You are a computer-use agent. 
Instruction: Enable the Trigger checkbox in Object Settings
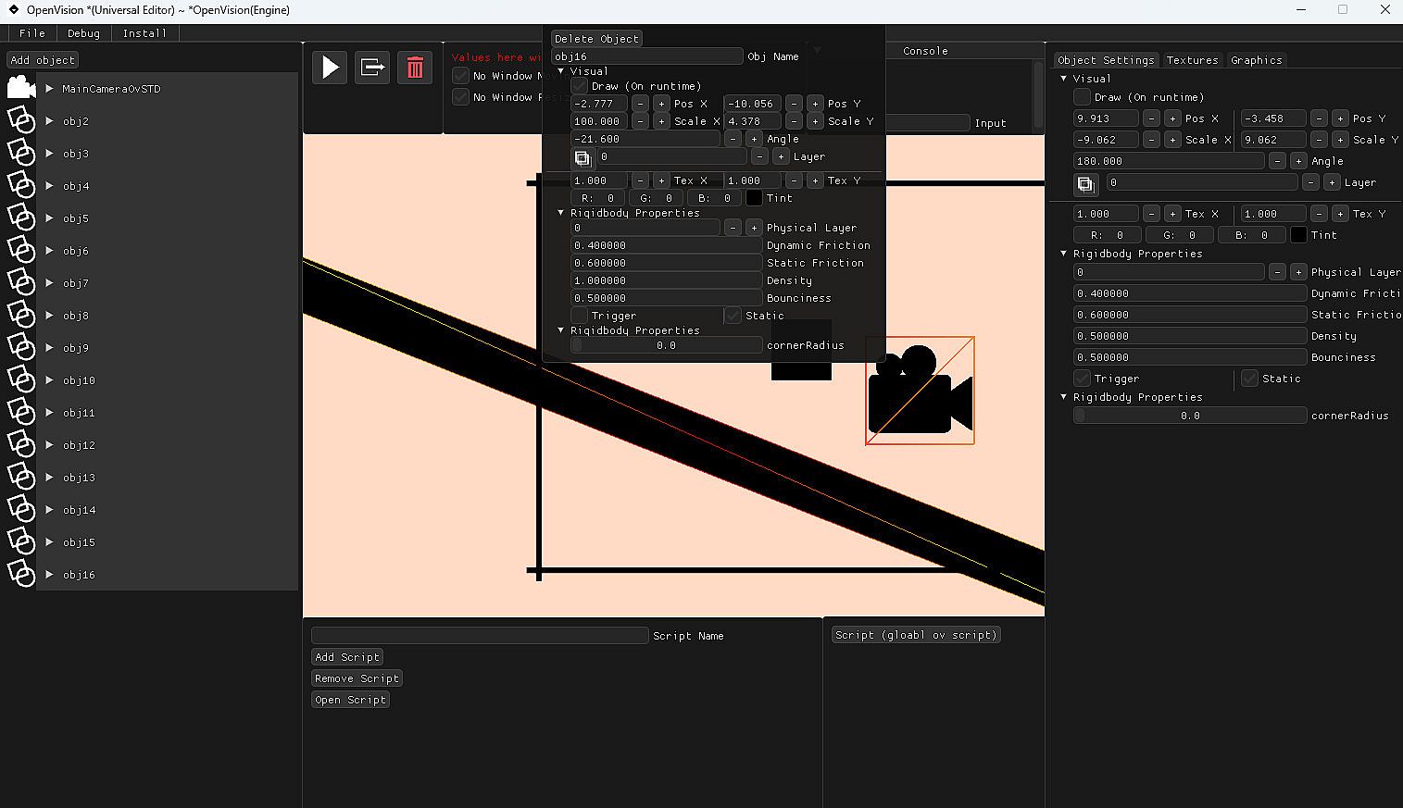(x=1082, y=379)
